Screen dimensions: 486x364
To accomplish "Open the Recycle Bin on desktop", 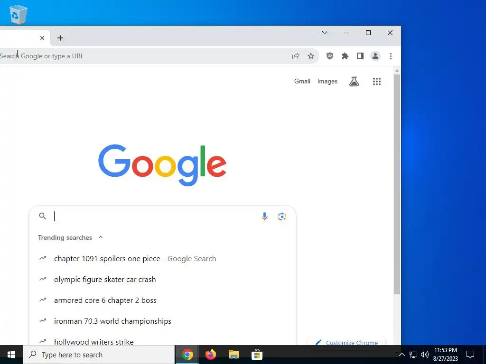I will [19, 14].
